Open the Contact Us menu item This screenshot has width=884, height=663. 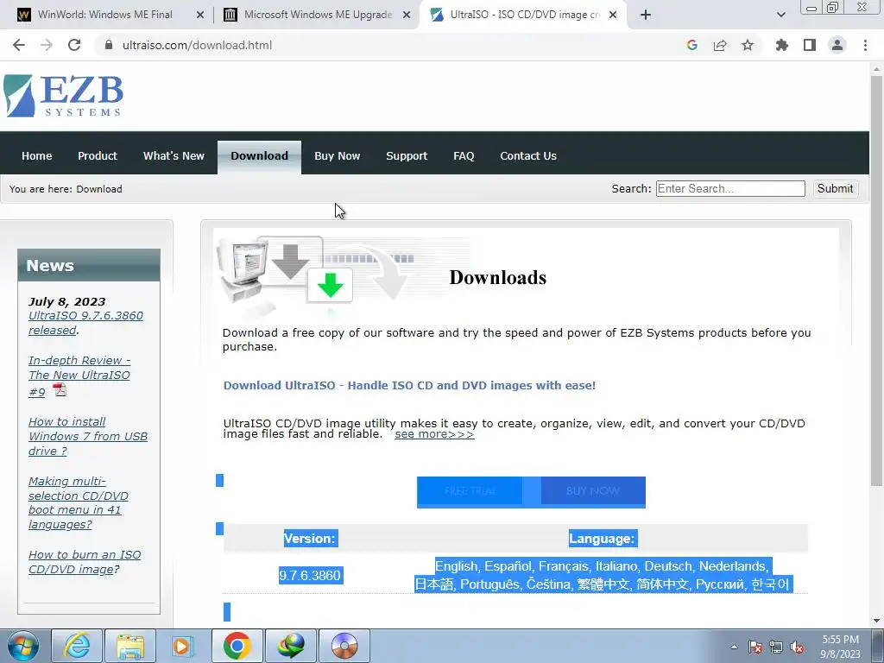528,155
